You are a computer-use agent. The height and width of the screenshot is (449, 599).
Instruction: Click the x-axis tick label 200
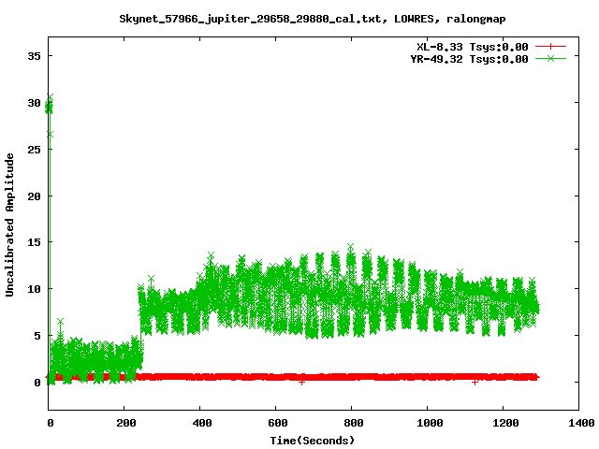click(x=126, y=423)
